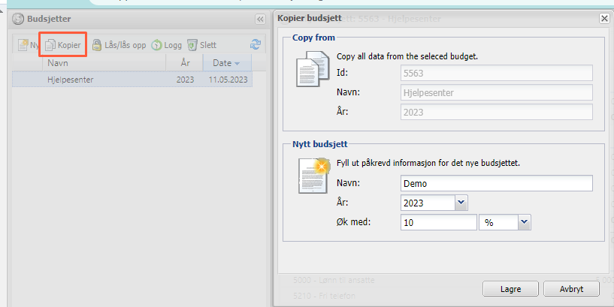Click the disabled Id field 5563
This screenshot has width=614, height=307.
pos(496,73)
